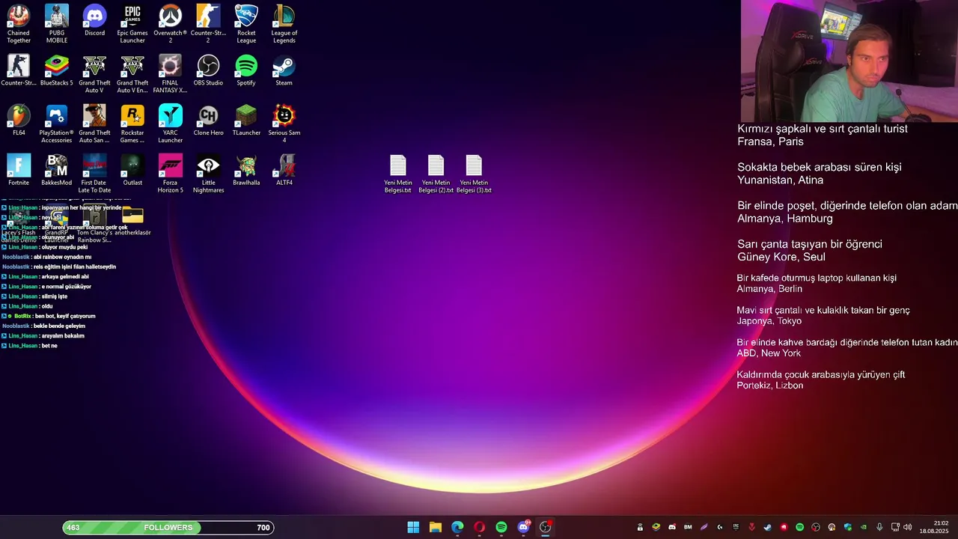This screenshot has height=539, width=958.
Task: Select the anotherklasör folder on desktop
Action: 132,220
